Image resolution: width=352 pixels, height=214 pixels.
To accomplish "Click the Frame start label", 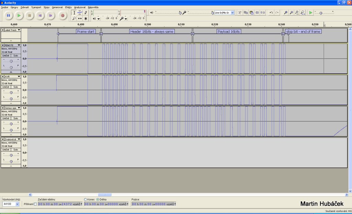I will pos(86,32).
